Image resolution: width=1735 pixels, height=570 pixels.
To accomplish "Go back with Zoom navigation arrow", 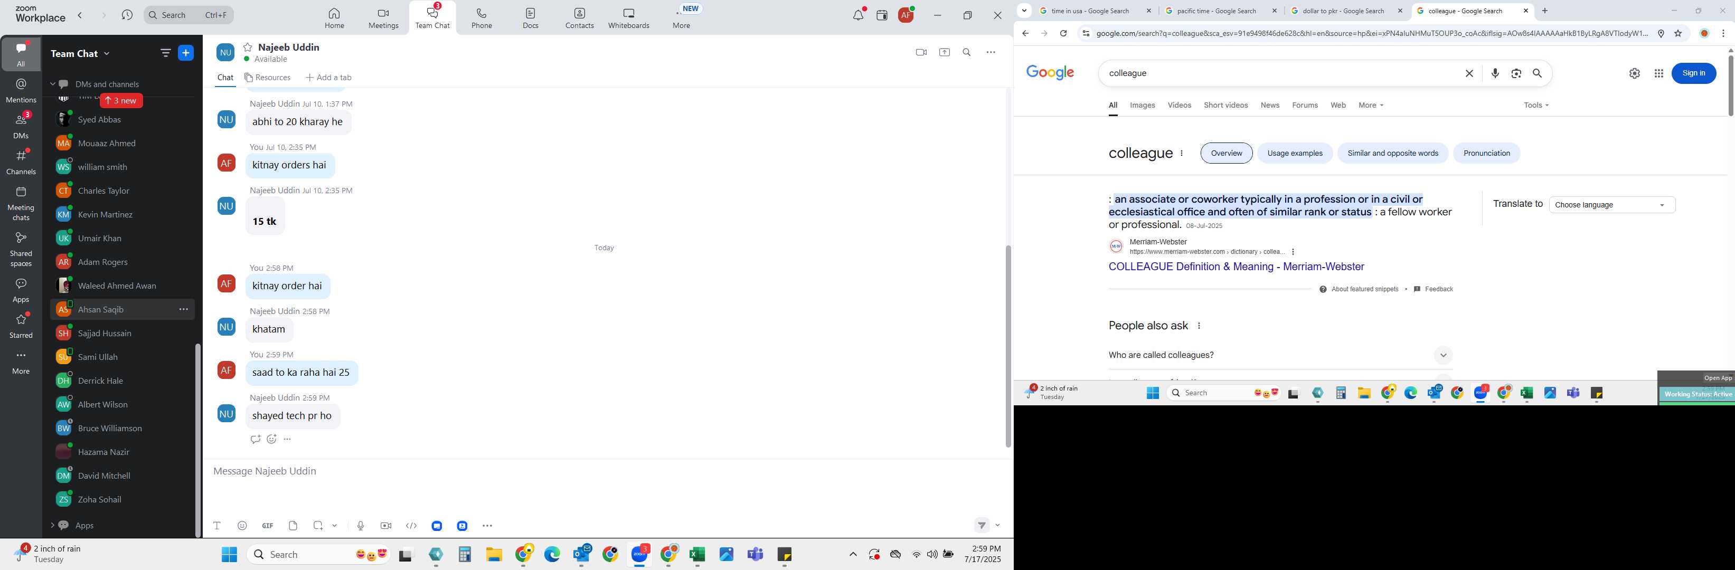I will coord(80,15).
